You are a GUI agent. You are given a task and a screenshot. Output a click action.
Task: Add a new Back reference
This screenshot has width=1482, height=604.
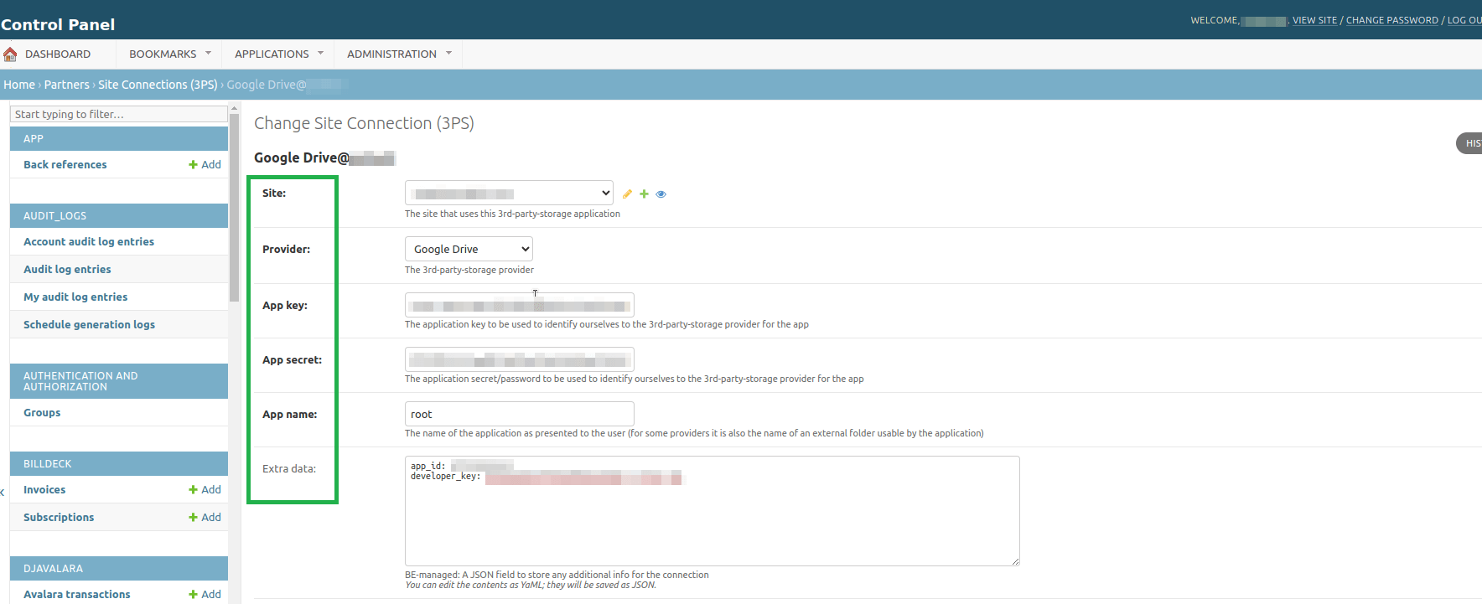(205, 165)
